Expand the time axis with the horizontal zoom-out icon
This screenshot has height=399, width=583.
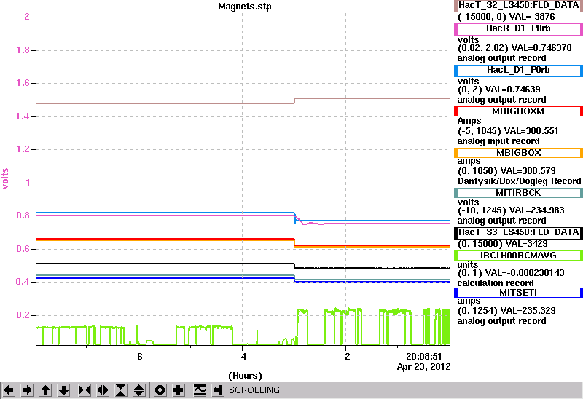[103, 390]
